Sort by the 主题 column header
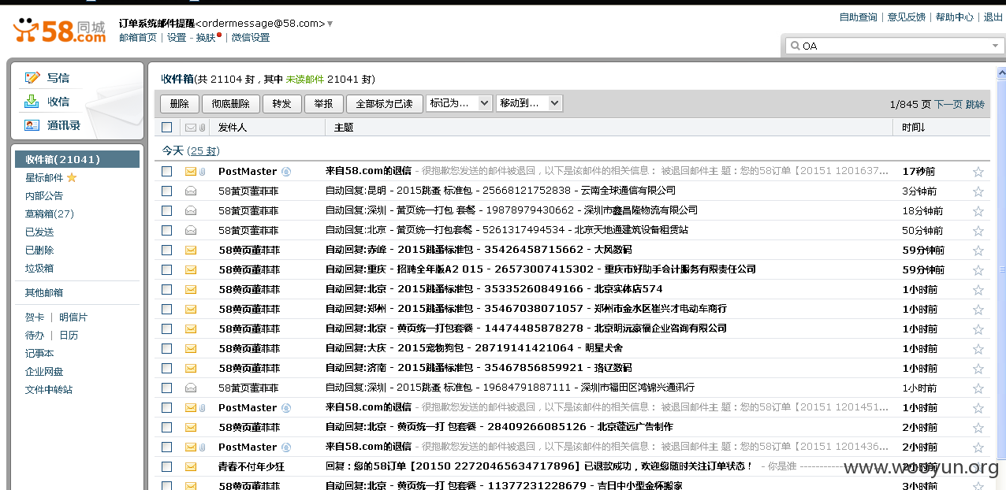1006x490 pixels. [344, 128]
